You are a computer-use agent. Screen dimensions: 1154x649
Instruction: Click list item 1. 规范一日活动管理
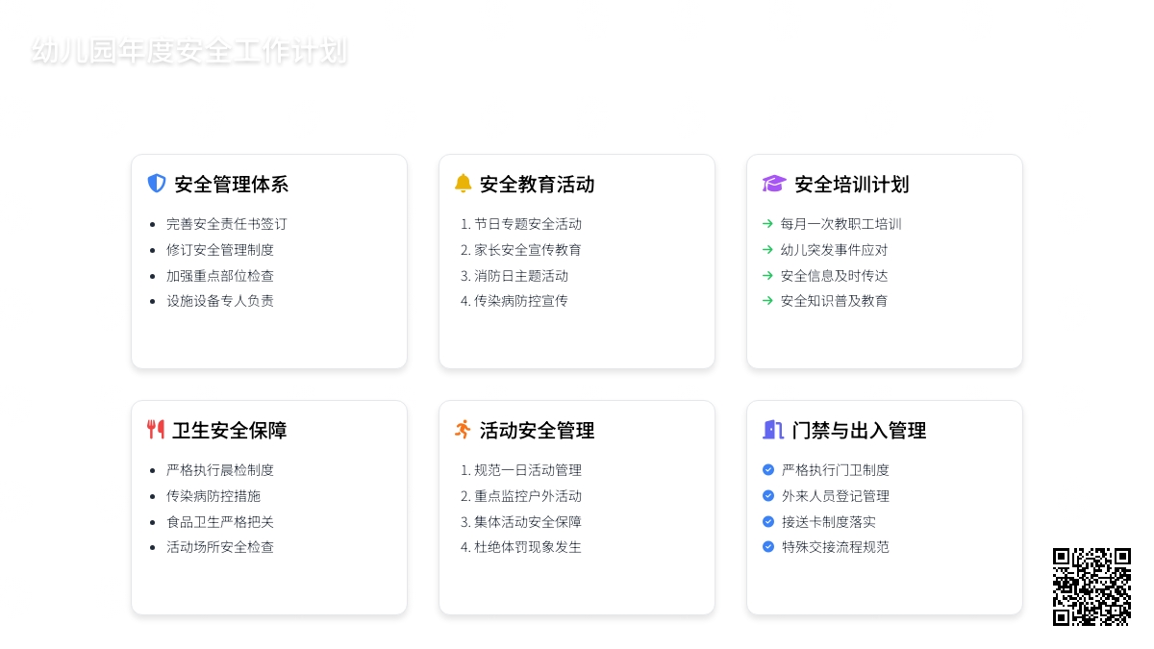click(x=521, y=470)
